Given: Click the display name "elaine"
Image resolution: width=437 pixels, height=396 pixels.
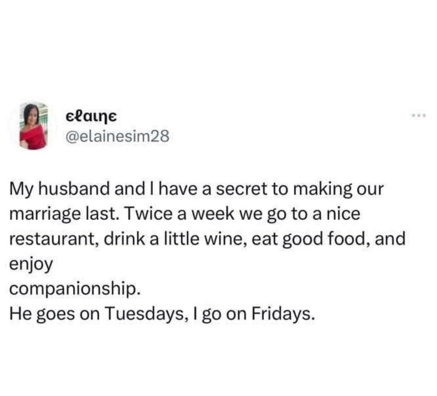Looking at the screenshot, I should (91, 116).
